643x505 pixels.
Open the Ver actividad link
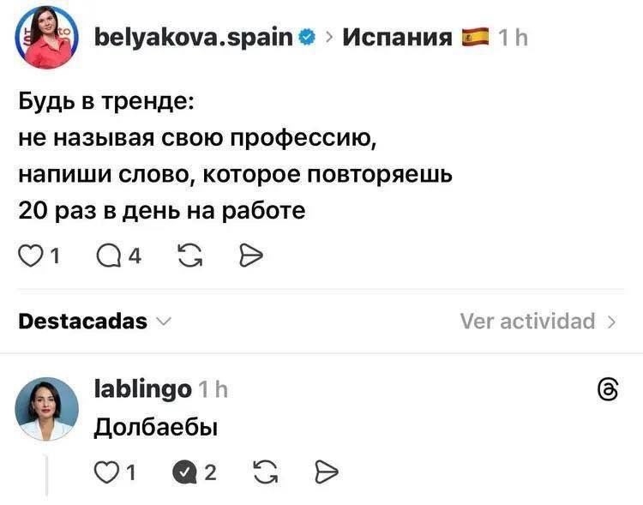[527, 322]
